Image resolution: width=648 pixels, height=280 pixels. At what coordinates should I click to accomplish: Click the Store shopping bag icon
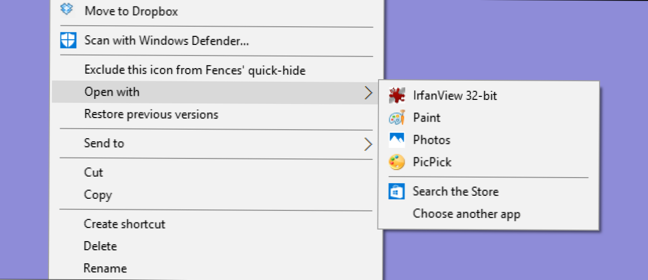tap(397, 191)
